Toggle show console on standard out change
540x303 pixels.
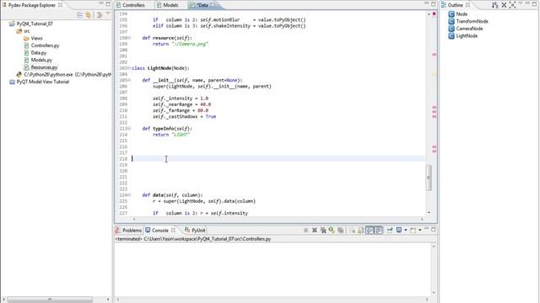click(370, 230)
